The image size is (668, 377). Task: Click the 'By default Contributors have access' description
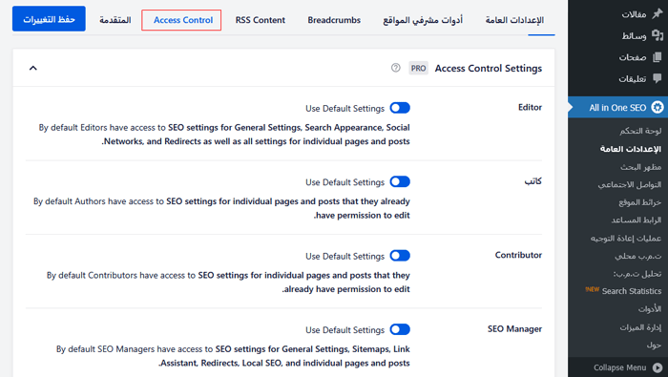click(228, 282)
